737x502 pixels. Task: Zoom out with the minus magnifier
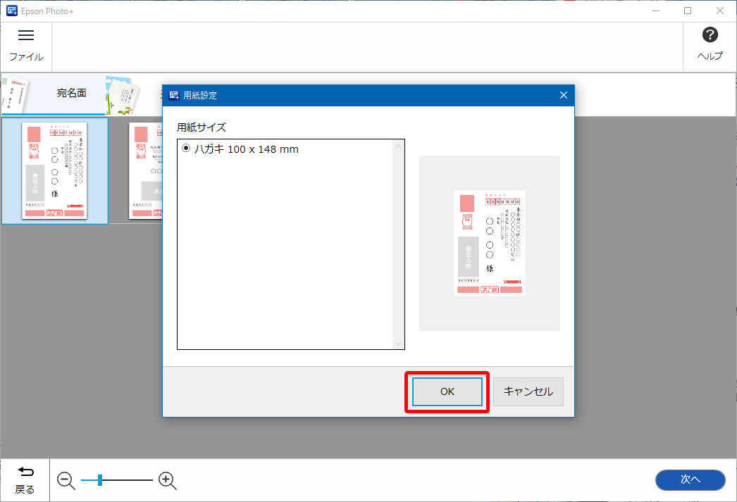pyautogui.click(x=66, y=481)
